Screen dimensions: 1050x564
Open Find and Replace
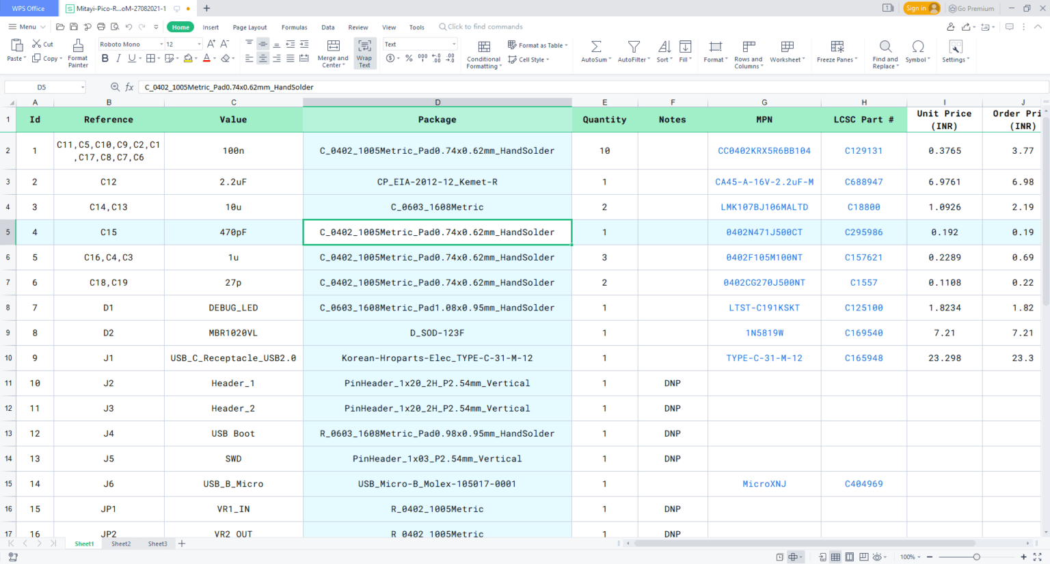885,53
